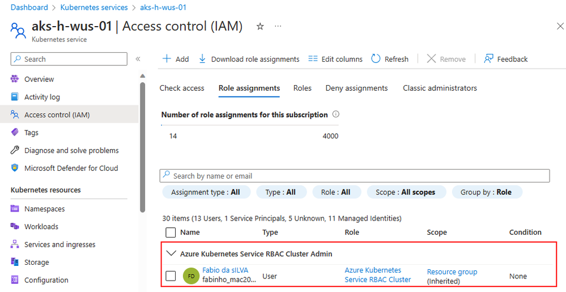The height and width of the screenshot is (292, 566).
Task: Collapse the sidebar with double chevron
Action: click(138, 59)
